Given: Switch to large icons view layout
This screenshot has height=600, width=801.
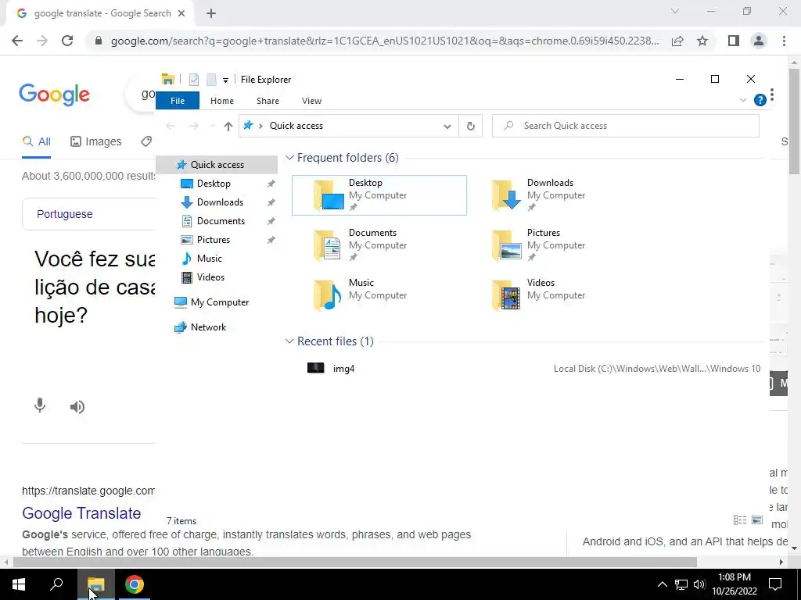Looking at the screenshot, I should pyautogui.click(x=757, y=520).
